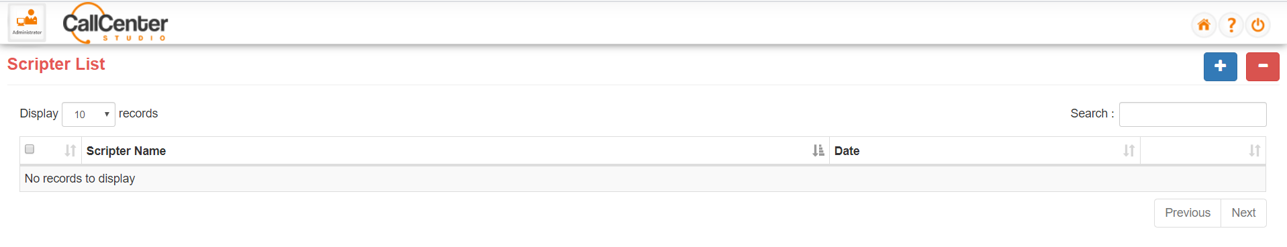Click the CallCenter Studio logo
This screenshot has height=247, width=1287.
pyautogui.click(x=115, y=23)
